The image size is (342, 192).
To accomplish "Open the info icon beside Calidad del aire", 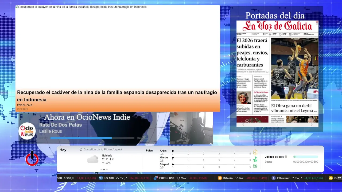I will (x=286, y=157).
